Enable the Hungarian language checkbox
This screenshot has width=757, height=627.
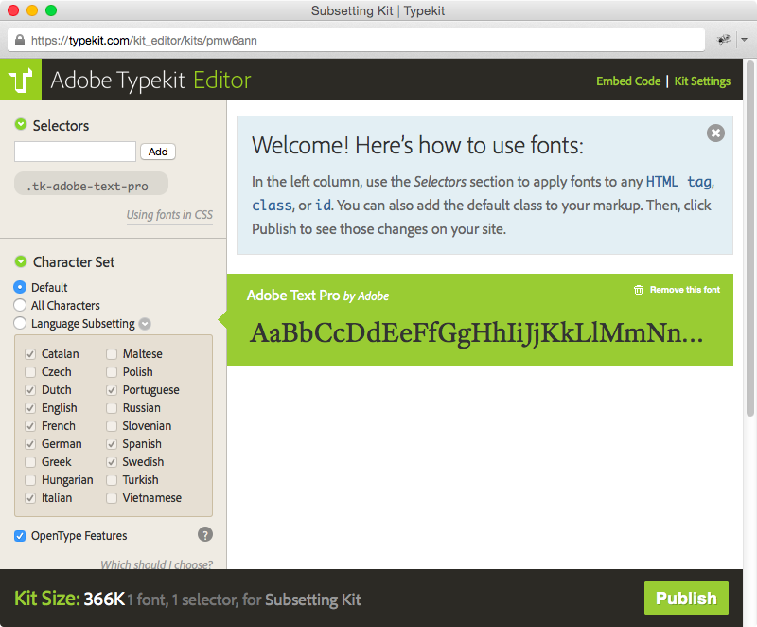click(x=30, y=480)
